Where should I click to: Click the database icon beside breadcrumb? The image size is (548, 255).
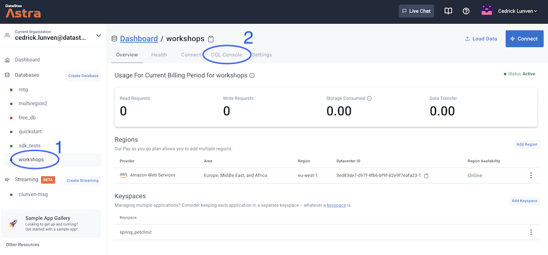pyautogui.click(x=114, y=39)
